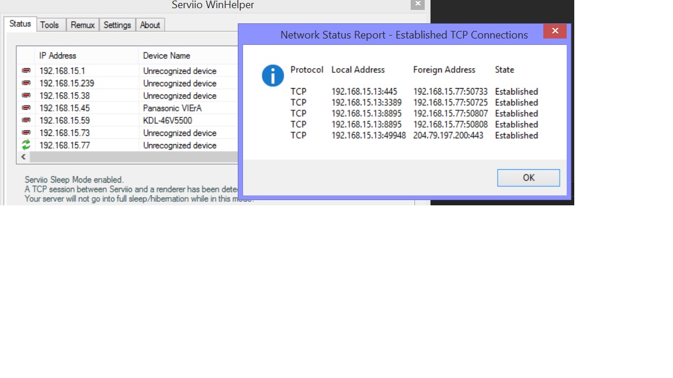The width and height of the screenshot is (673, 378).
Task: Click the red icon beside 192.168.15.239
Action: pyautogui.click(x=26, y=83)
